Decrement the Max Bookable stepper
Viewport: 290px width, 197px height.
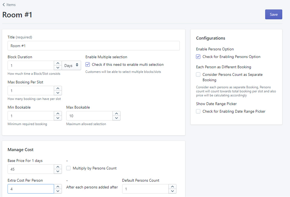coord(117,118)
